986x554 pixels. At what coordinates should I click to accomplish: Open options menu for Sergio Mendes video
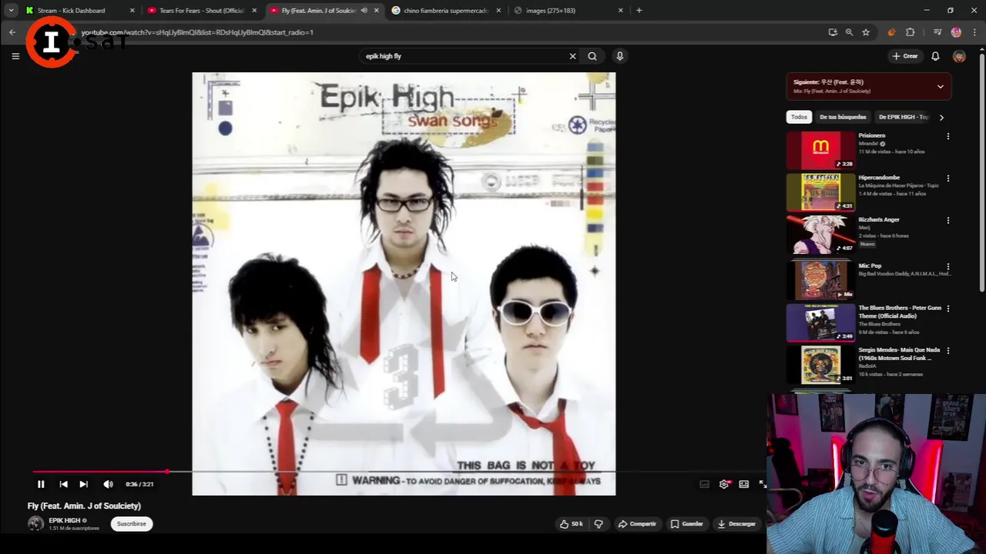click(x=948, y=351)
